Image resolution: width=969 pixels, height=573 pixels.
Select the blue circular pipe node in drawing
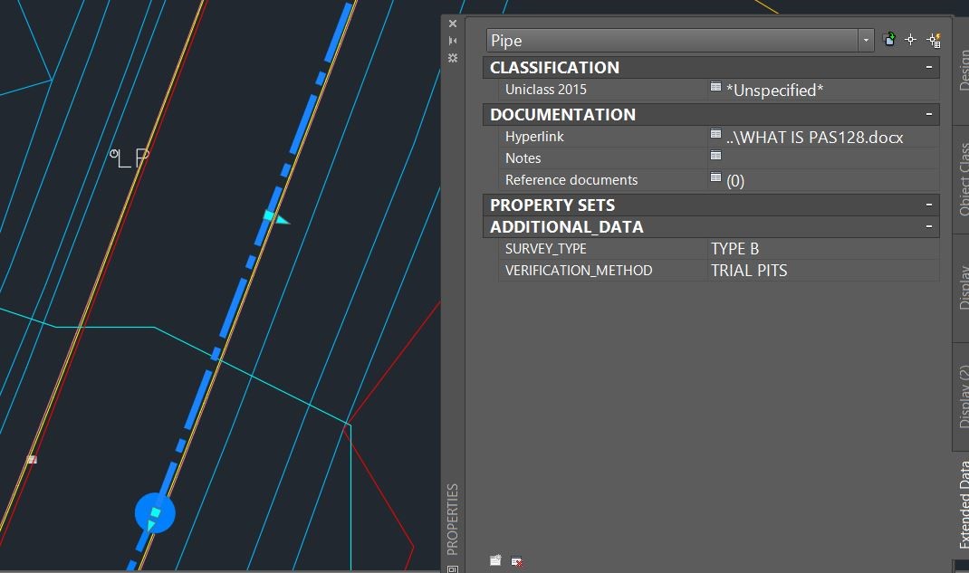point(155,513)
